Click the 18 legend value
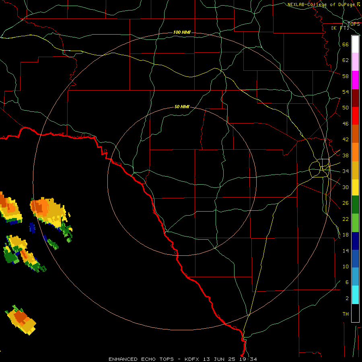The image size is (362, 362). click(346, 235)
